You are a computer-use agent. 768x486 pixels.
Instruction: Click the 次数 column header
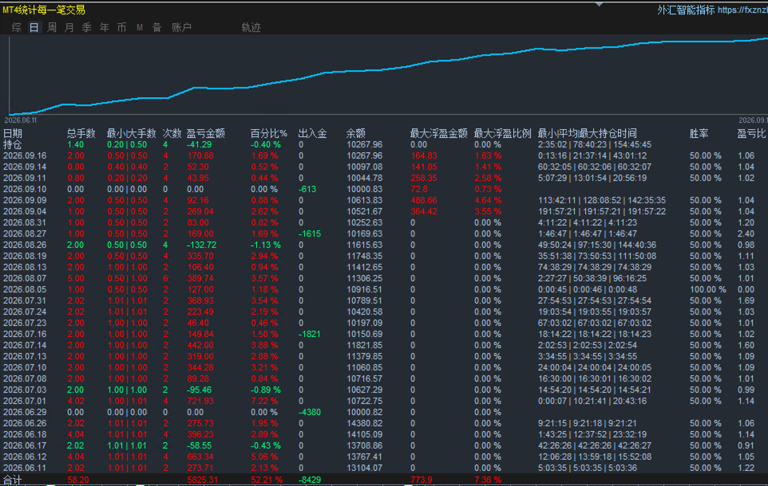(x=172, y=133)
